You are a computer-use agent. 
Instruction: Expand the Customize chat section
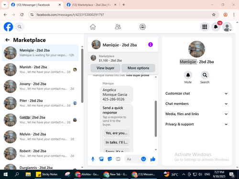[196, 94]
